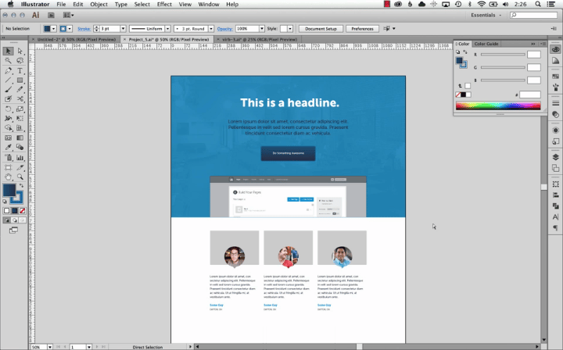Viewport: 563px width, 350px height.
Task: Open the Effect menu
Action: (164, 4)
